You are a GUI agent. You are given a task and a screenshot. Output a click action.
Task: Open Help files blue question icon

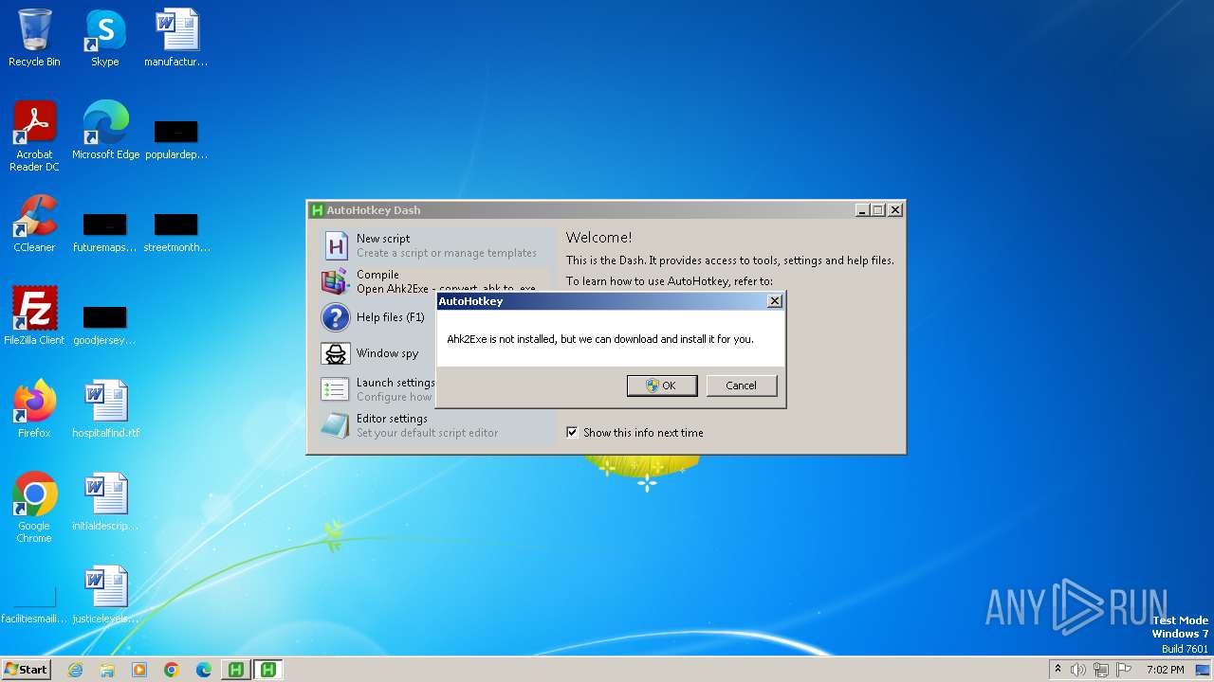coord(336,317)
